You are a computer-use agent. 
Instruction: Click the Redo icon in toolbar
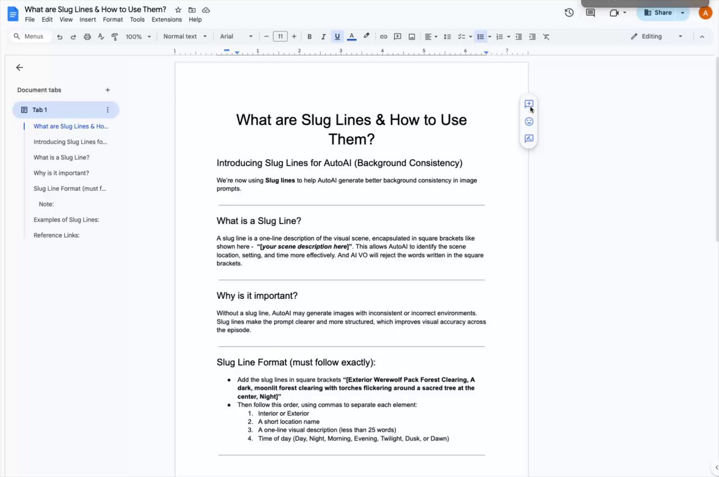tap(73, 37)
